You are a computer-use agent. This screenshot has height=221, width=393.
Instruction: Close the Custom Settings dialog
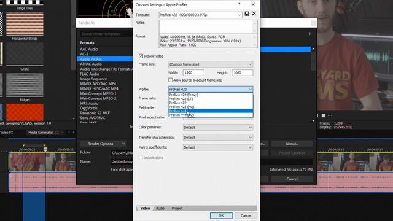(253, 4)
